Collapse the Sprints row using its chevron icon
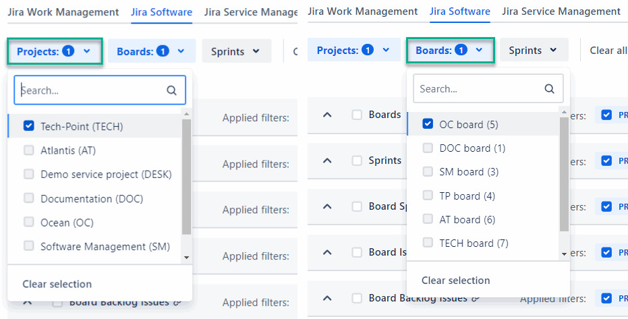 (x=327, y=161)
